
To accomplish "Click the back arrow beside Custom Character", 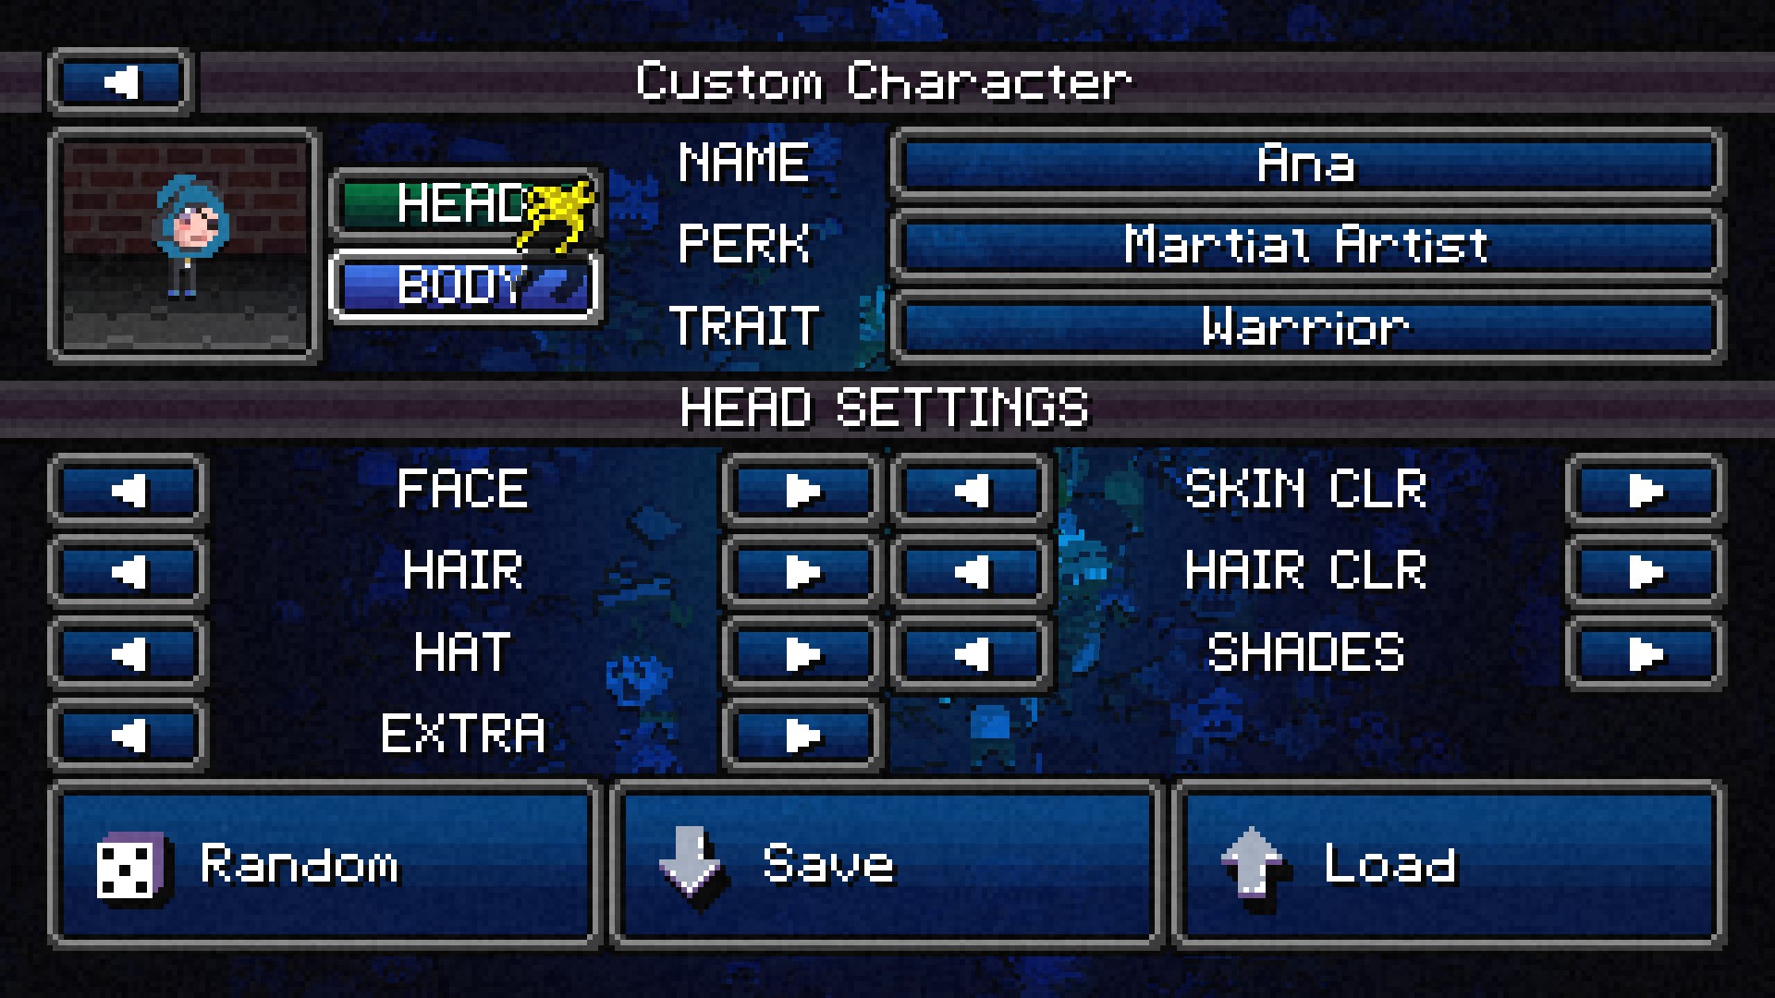I will (120, 82).
